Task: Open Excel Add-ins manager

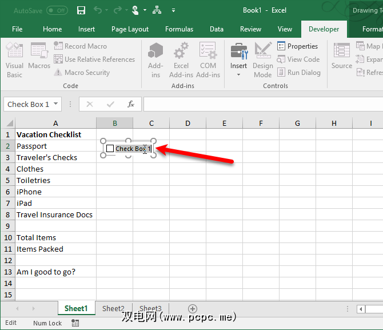Action: pos(181,59)
